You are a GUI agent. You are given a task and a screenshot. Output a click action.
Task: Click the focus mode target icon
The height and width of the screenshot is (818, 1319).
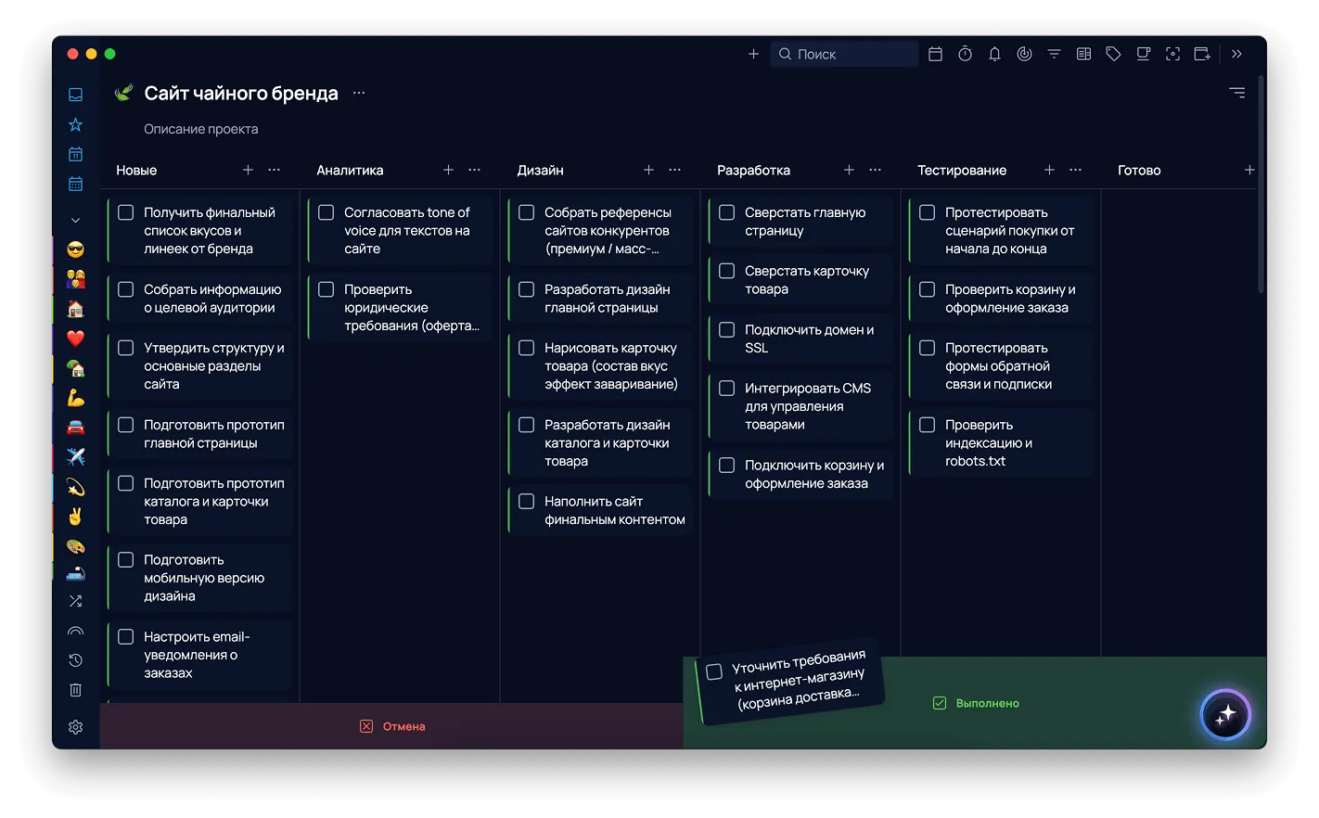[x=1172, y=54]
